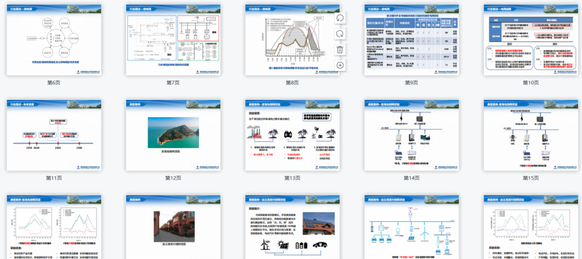The height and width of the screenshot is (259, 582).
Task: Select the 第11页 timeline thumbnail
Action: [x=54, y=135]
